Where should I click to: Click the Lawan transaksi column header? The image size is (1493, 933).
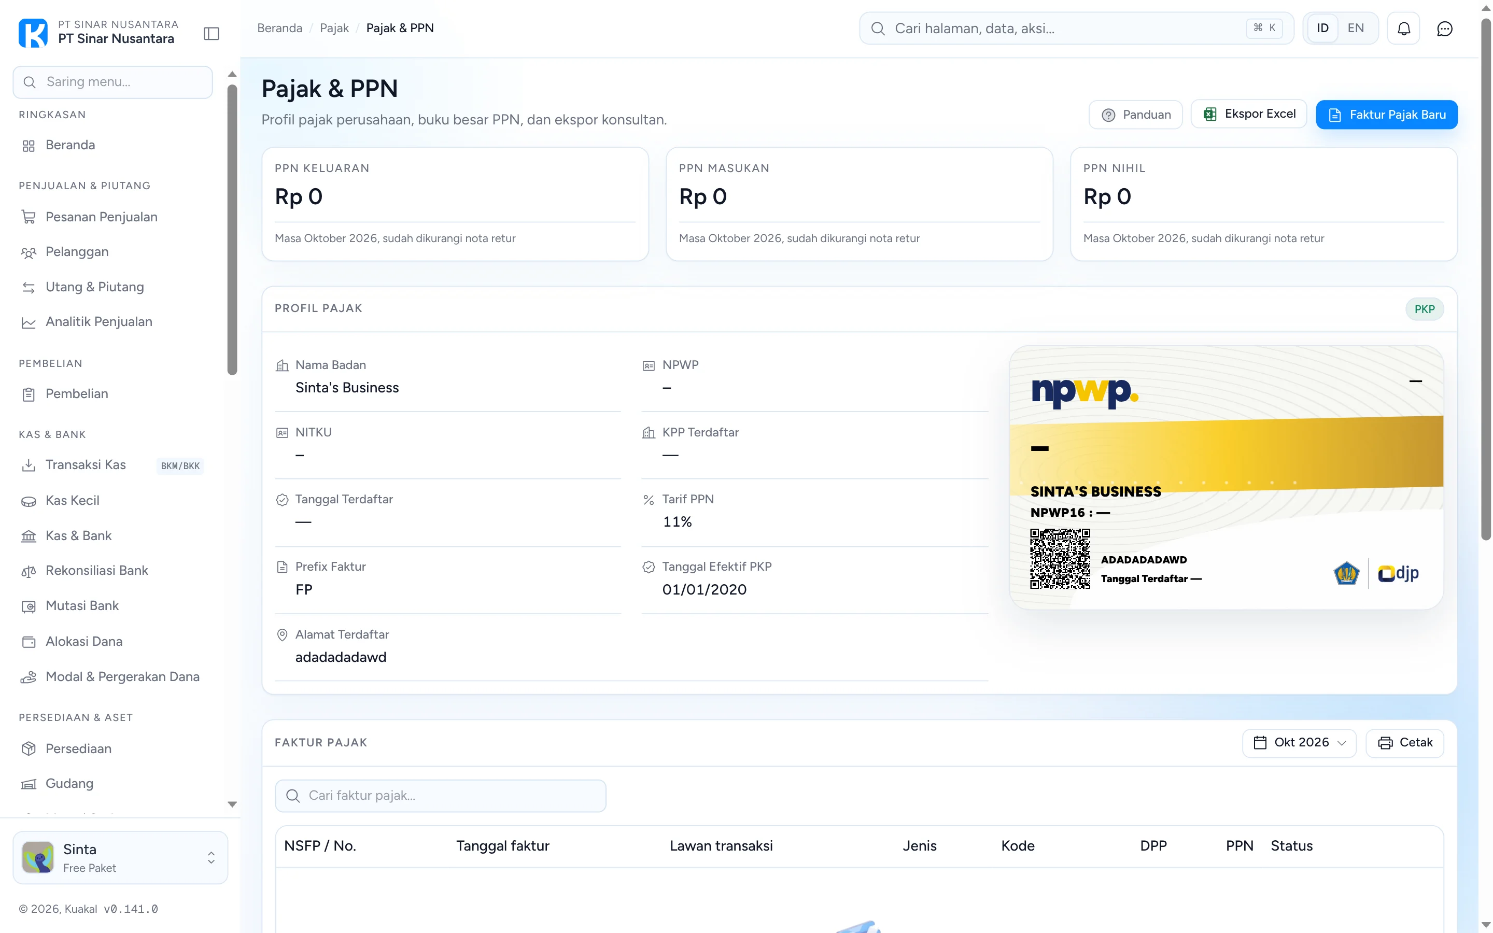(721, 846)
